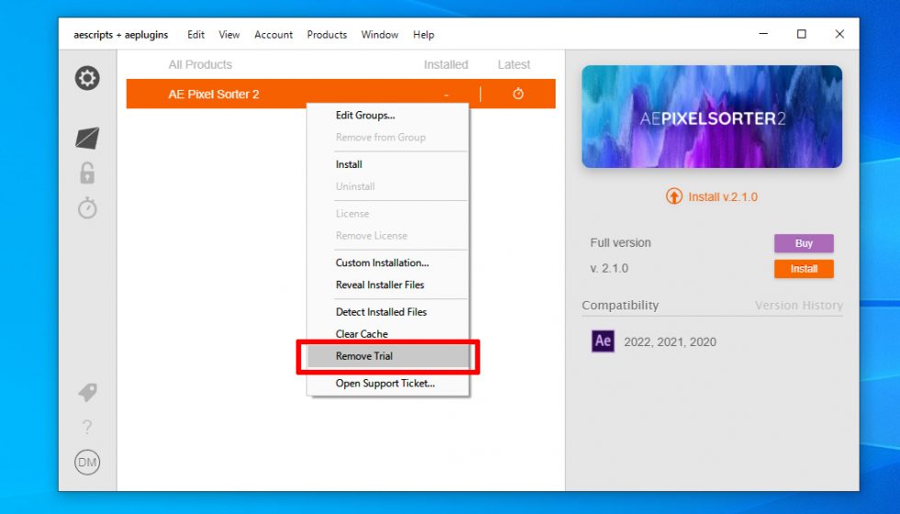Select the licenses padlock icon
900x514 pixels.
87,173
